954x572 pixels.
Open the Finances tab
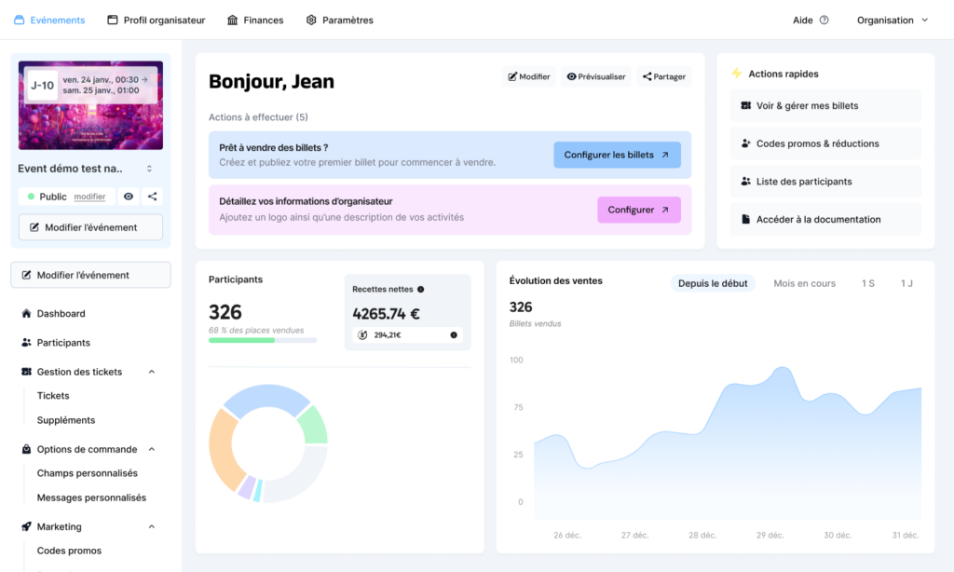255,20
